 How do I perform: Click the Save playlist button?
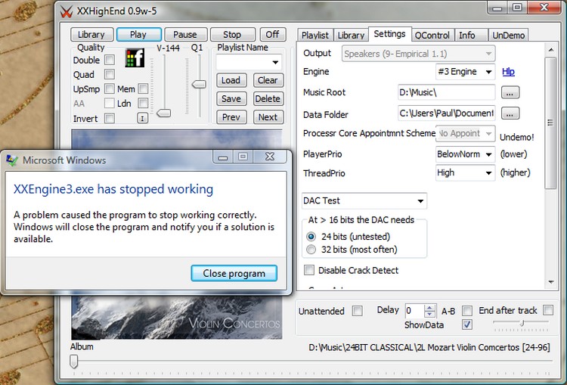231,99
